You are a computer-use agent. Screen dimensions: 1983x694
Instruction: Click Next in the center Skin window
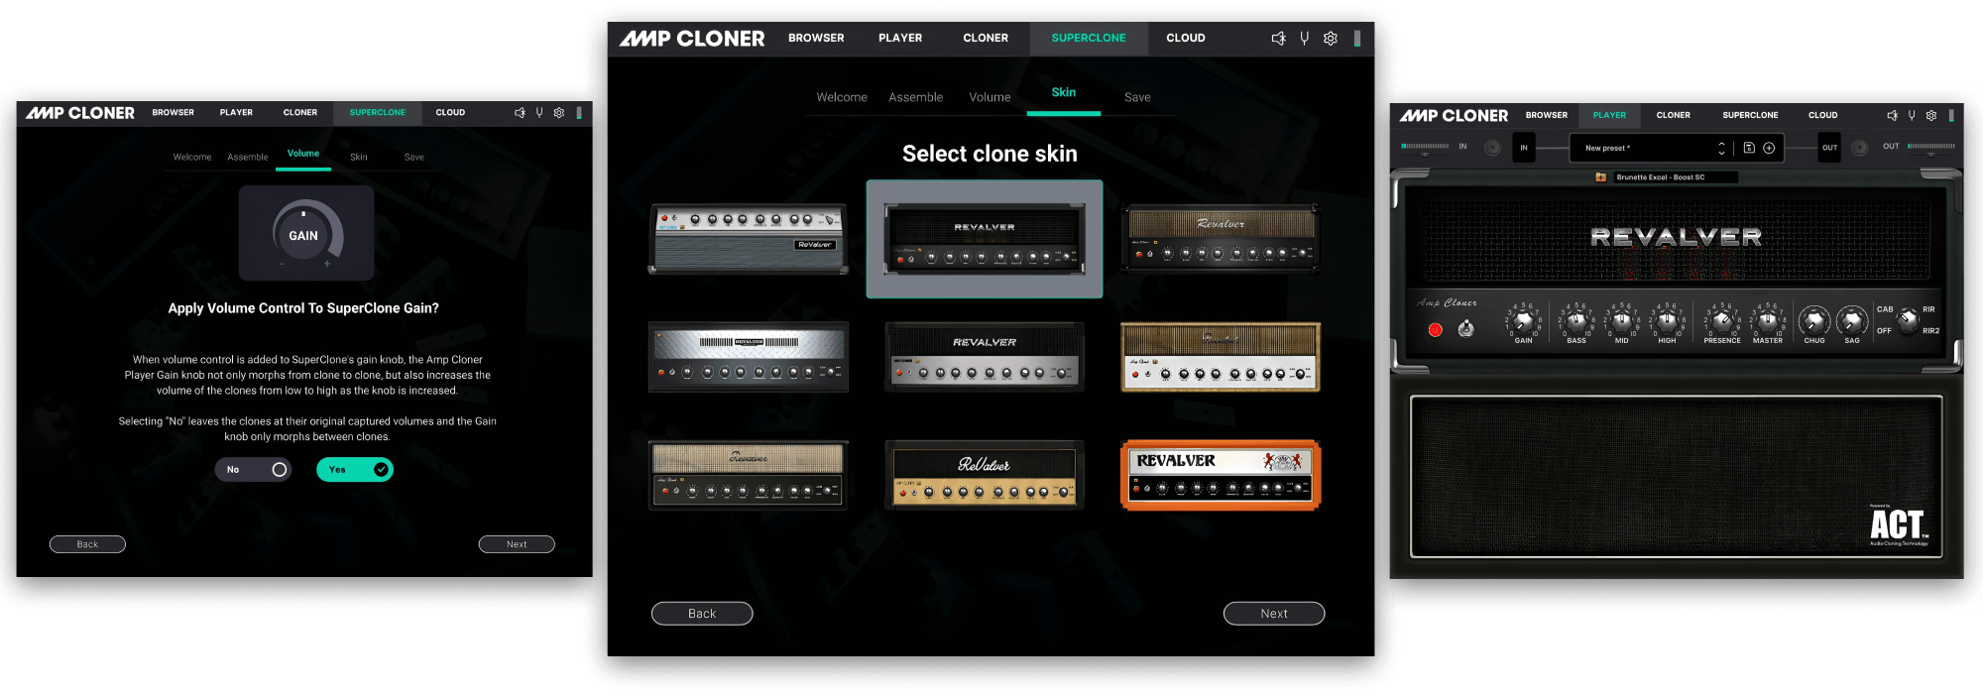(x=1274, y=614)
